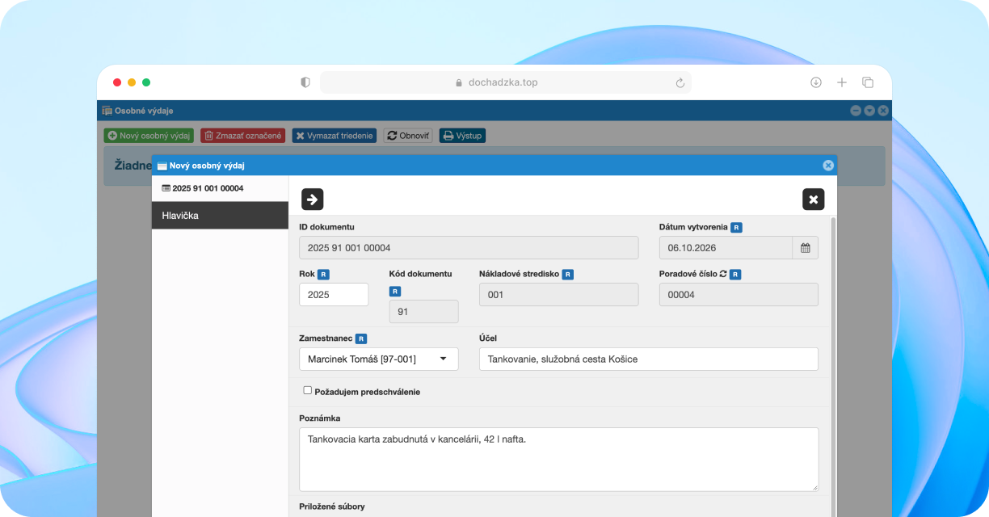Click the forward arrow button in the dialog

click(312, 199)
